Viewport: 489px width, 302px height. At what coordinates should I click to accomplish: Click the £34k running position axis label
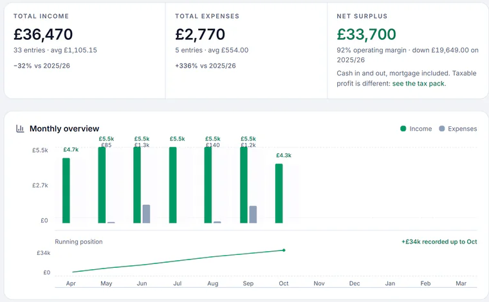coord(43,253)
